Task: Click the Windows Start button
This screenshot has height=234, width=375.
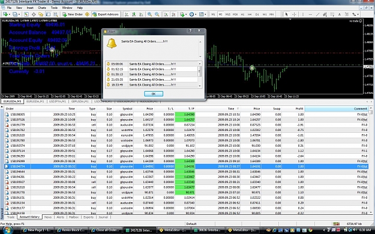Action: click(7, 230)
